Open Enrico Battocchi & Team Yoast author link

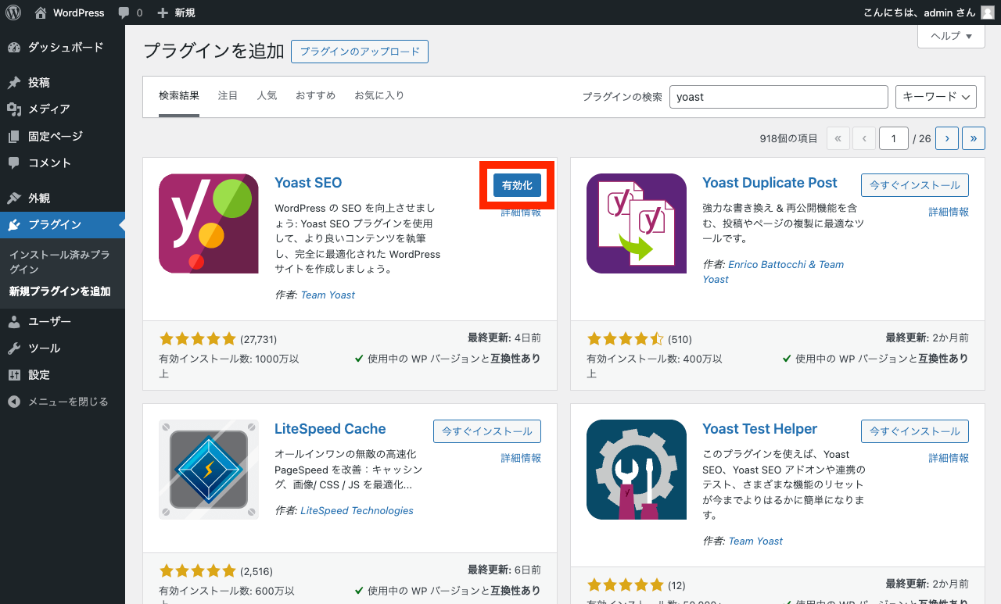click(773, 272)
